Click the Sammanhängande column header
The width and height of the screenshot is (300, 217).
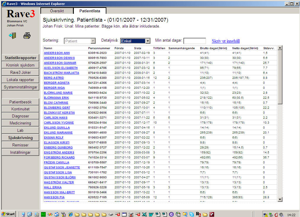[x=181, y=48]
